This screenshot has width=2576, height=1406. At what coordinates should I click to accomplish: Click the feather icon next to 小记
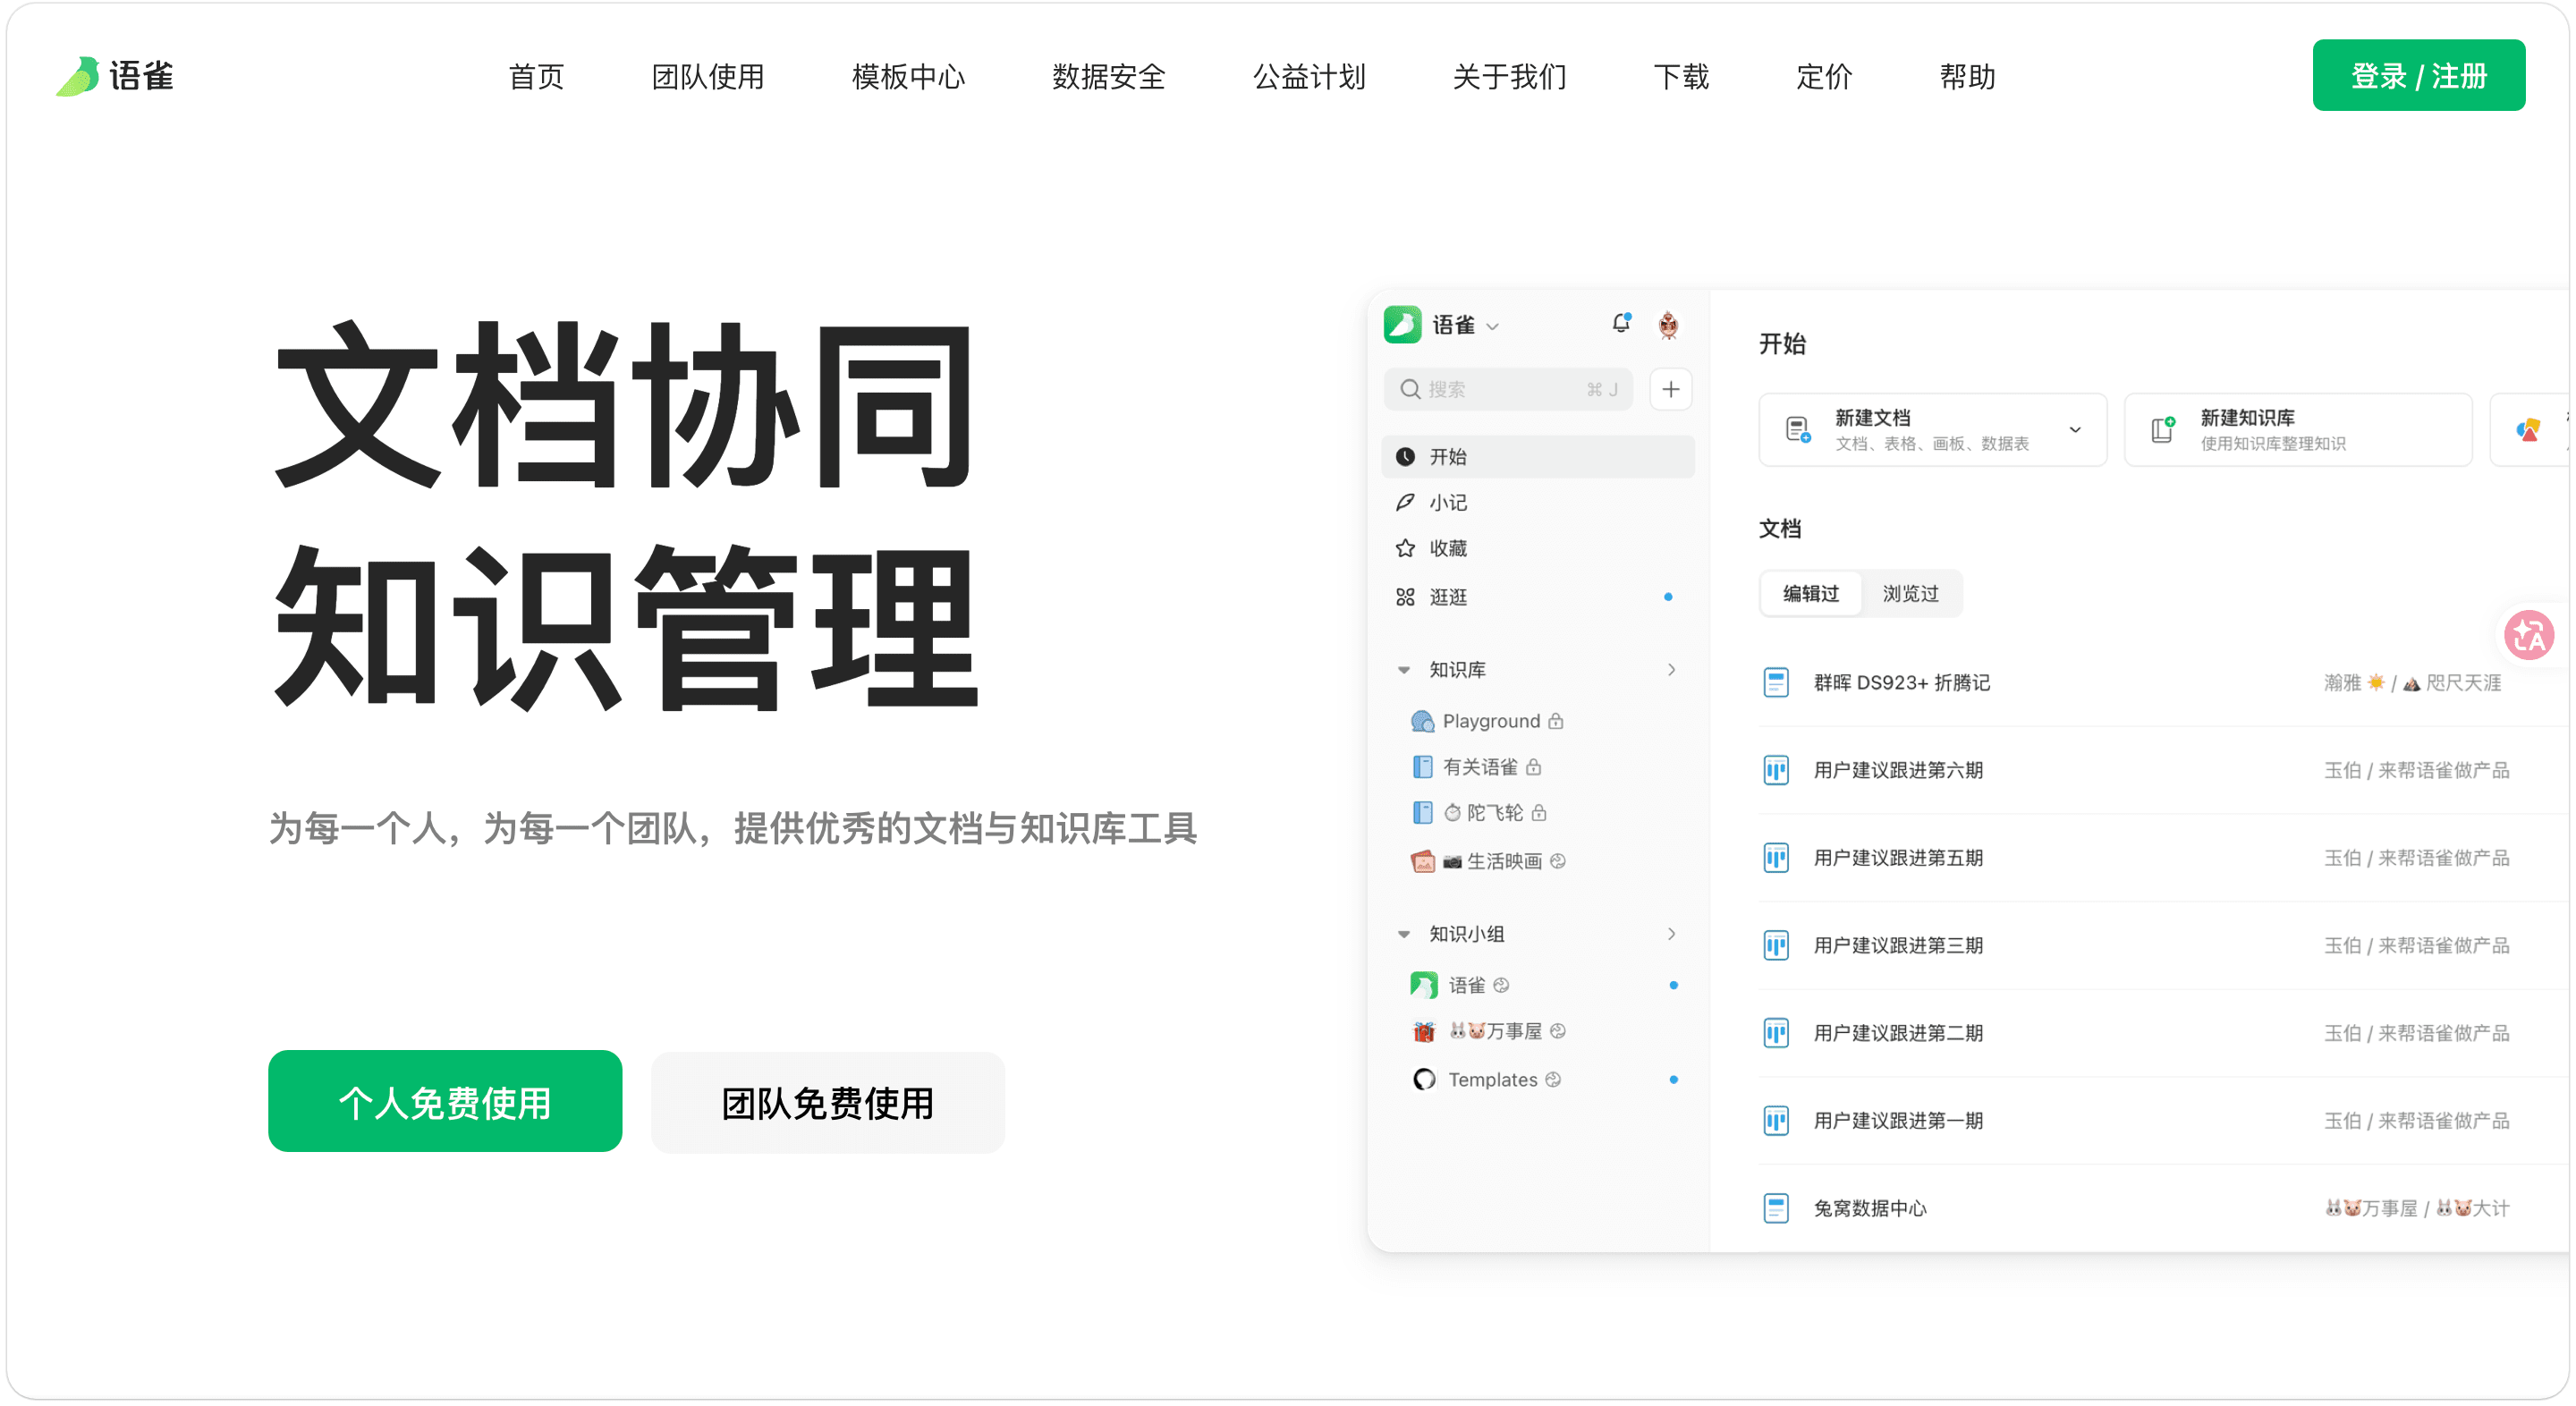tap(1405, 502)
